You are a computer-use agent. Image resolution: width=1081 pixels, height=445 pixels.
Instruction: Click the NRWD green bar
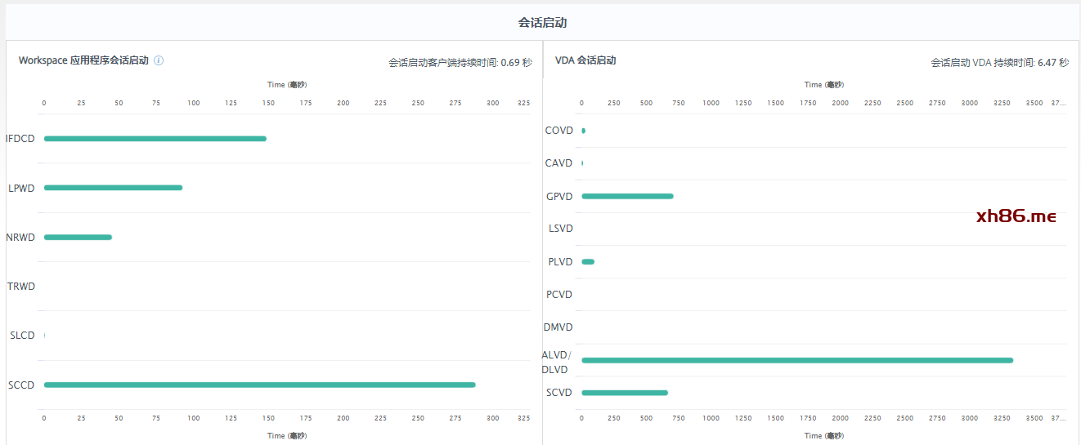(x=78, y=238)
